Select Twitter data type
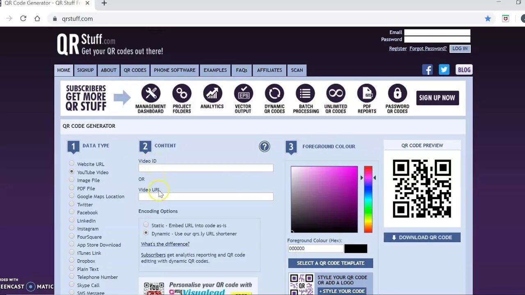Image resolution: width=525 pixels, height=295 pixels. 72,204
